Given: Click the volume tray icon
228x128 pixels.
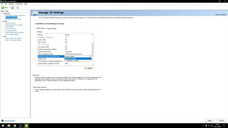Looking at the screenshot, I should click(209, 126).
